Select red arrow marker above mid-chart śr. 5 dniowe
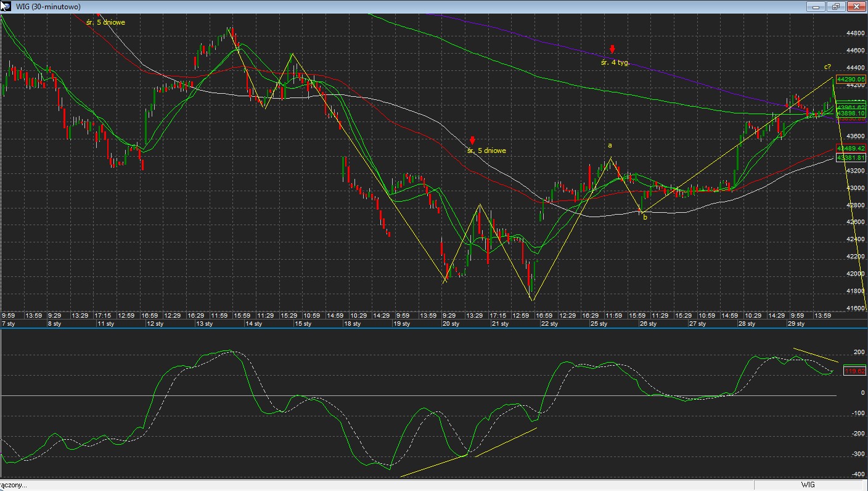This screenshot has height=491, width=868. point(472,141)
